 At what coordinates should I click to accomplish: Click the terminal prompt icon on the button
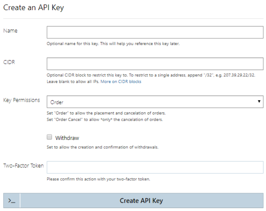12,201
